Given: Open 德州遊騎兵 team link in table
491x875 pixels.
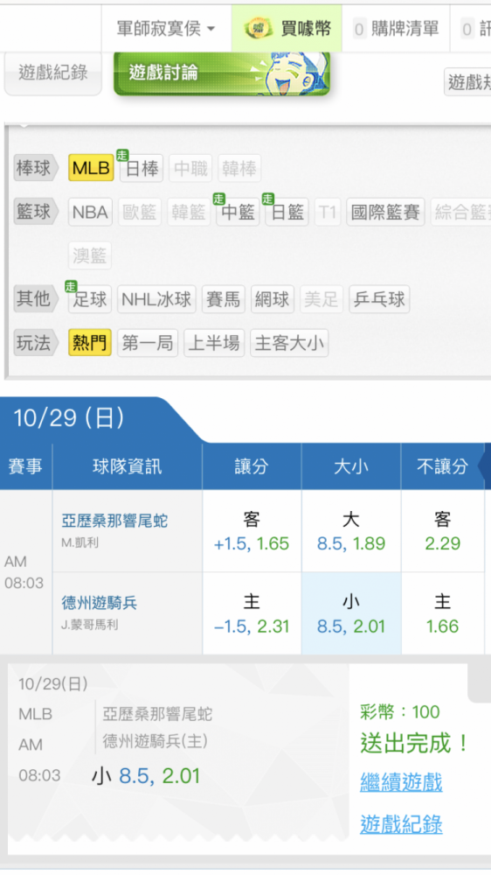Looking at the screenshot, I should pyautogui.click(x=100, y=603).
